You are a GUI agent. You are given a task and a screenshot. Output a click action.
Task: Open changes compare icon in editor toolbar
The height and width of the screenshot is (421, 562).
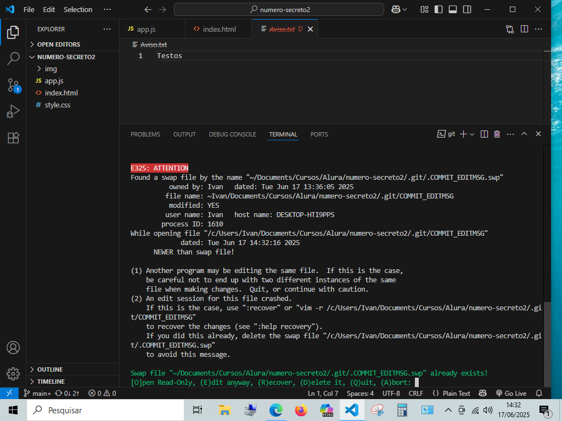(510, 29)
